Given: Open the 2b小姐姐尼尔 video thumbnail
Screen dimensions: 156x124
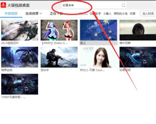Looking at the screenshot, I should coord(19,30).
